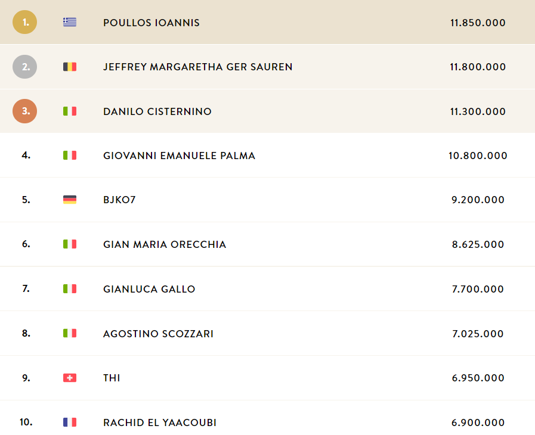
Task: Click the Italian flag next to Danilo Cisternino
Action: click(x=70, y=111)
